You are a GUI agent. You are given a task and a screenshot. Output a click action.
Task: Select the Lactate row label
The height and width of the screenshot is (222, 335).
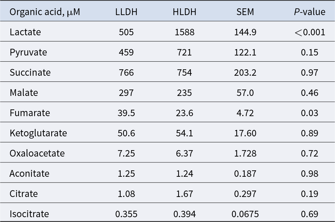pyautogui.click(x=25, y=32)
